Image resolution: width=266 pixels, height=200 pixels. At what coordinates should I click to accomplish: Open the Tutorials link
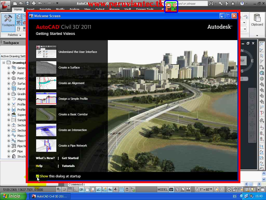click(68, 166)
